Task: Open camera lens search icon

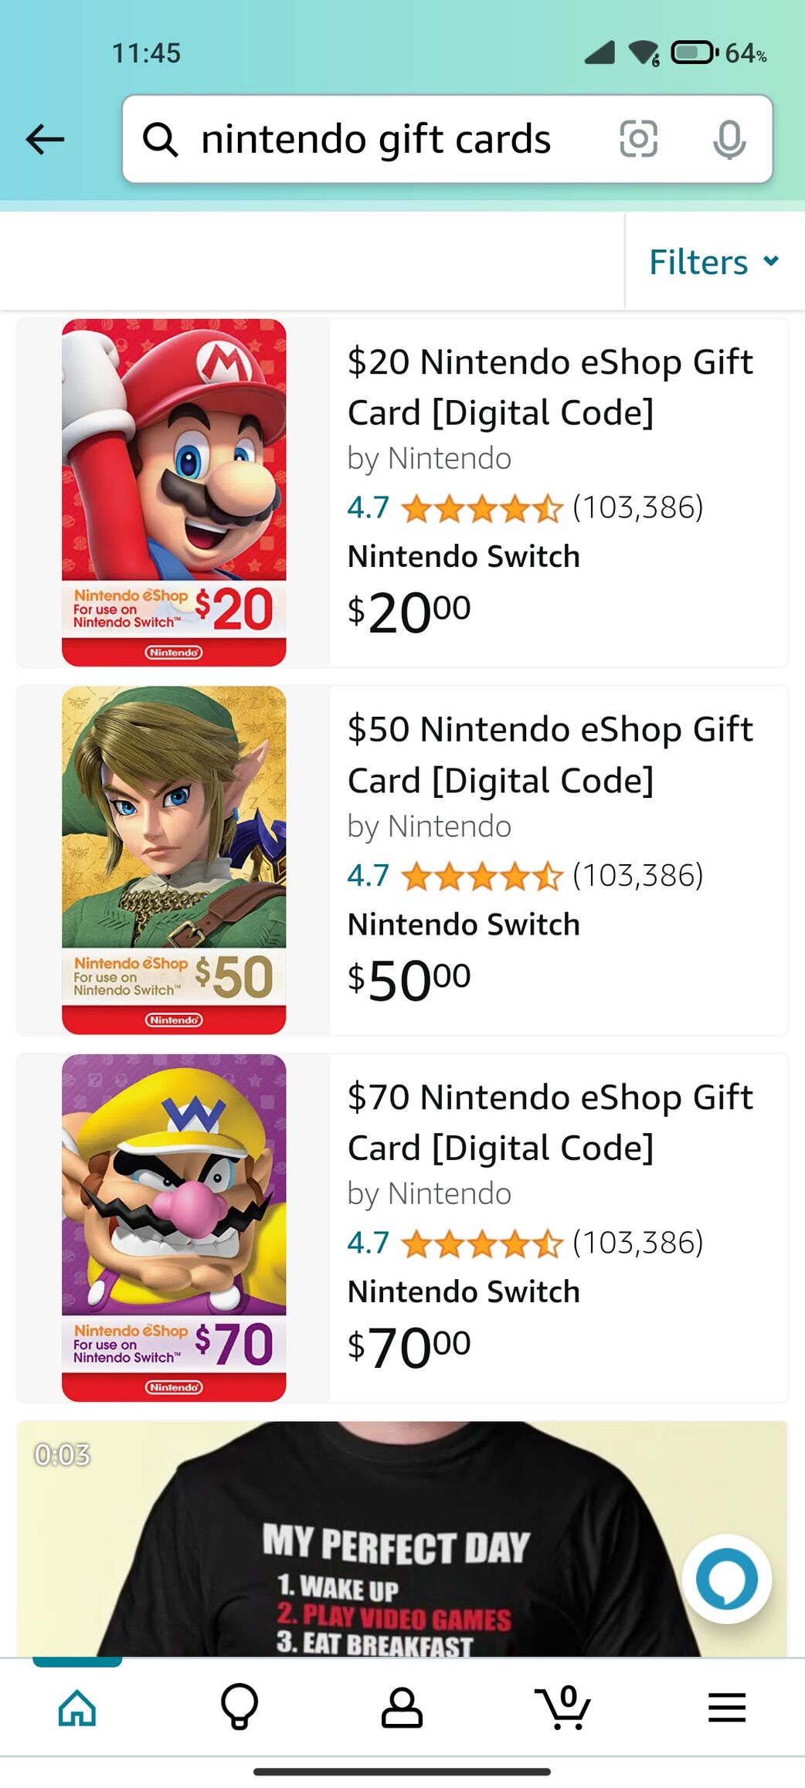Action: coord(639,140)
